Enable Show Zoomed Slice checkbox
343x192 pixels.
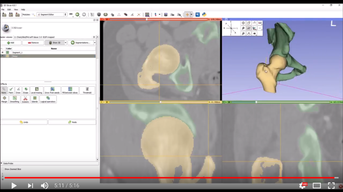coord(2,169)
